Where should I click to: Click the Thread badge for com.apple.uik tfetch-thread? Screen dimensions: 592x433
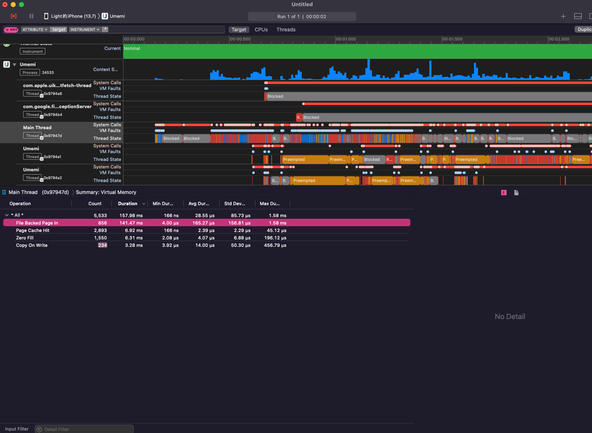pyautogui.click(x=33, y=94)
